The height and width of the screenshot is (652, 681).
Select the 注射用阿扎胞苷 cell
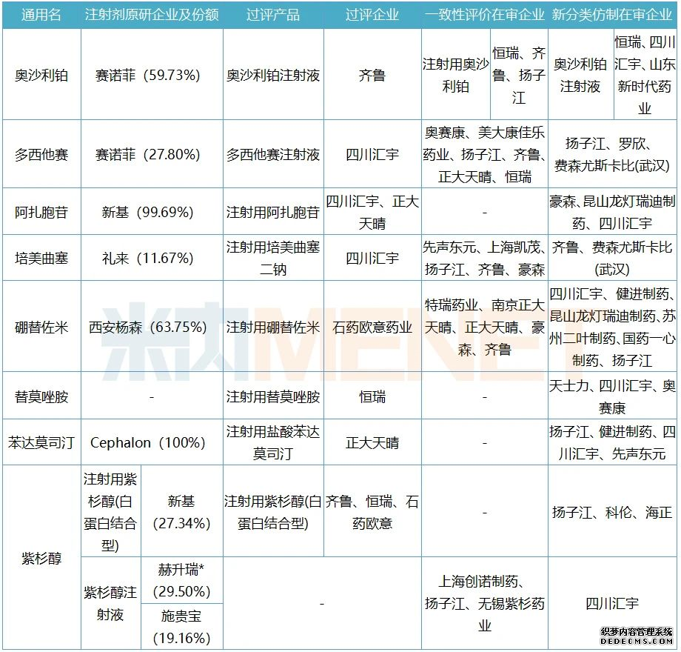click(273, 212)
